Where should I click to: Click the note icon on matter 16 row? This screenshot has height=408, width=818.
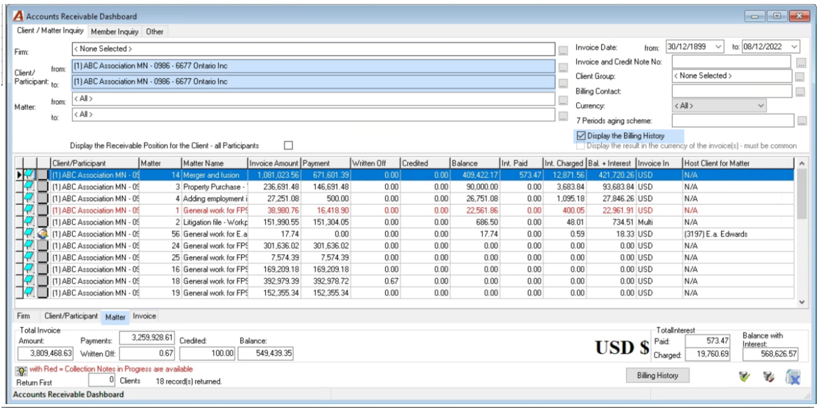tap(29, 269)
